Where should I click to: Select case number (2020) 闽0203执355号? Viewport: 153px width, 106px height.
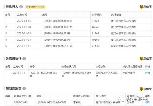click(57, 33)
